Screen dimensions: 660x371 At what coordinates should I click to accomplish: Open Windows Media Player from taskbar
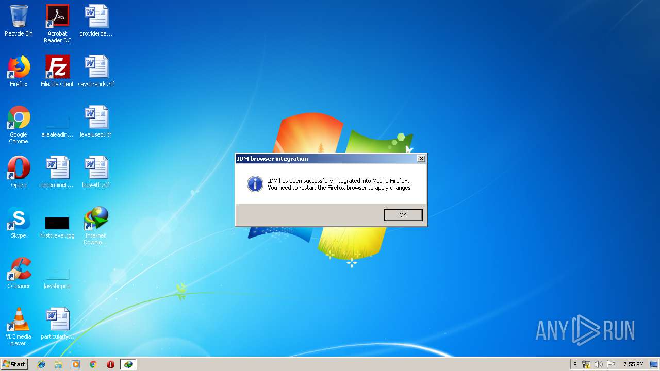click(76, 364)
